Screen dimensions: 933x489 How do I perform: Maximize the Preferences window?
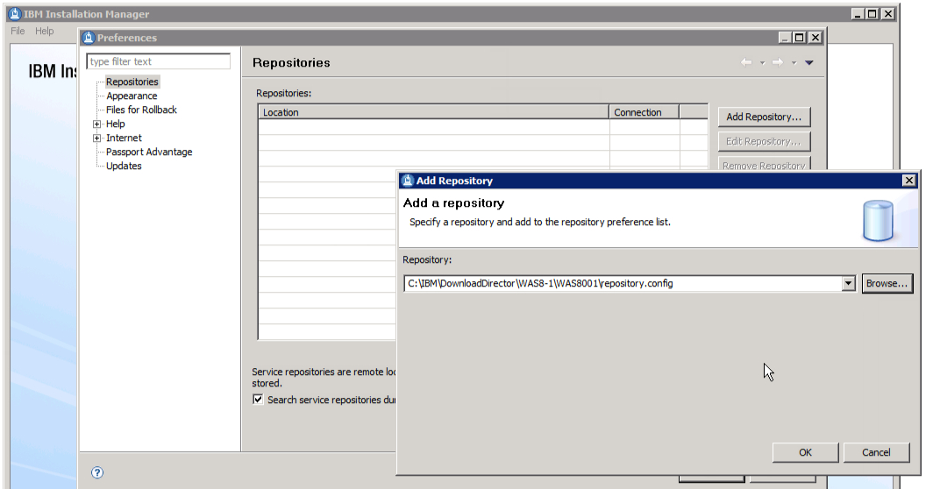(800, 38)
